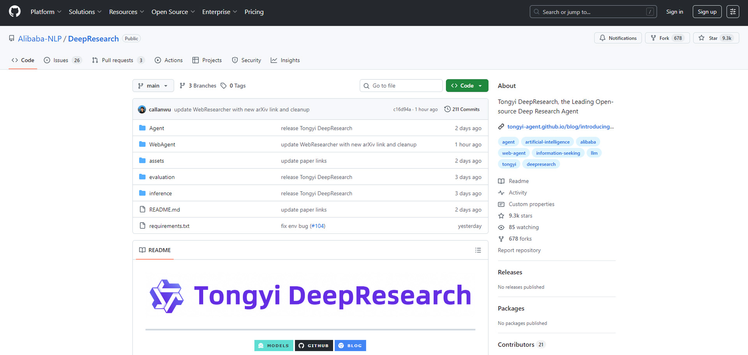
Task: Click the MODELS badge
Action: pos(274,346)
